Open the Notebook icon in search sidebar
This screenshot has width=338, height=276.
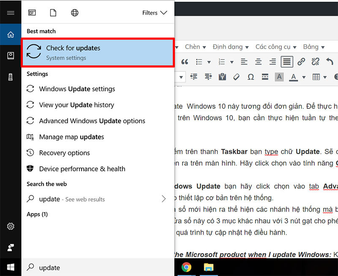coord(11,56)
